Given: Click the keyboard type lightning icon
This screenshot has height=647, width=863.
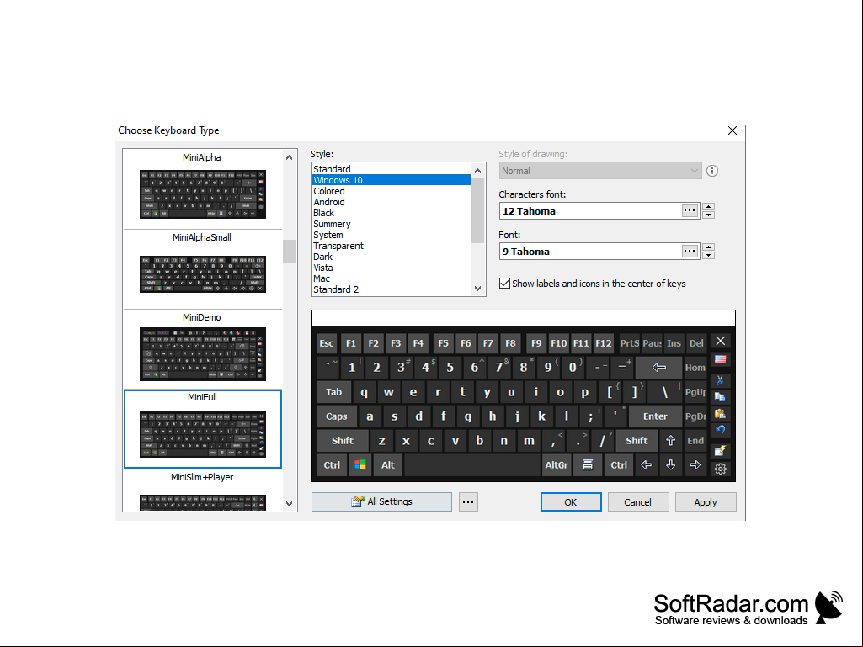Looking at the screenshot, I should [720, 451].
